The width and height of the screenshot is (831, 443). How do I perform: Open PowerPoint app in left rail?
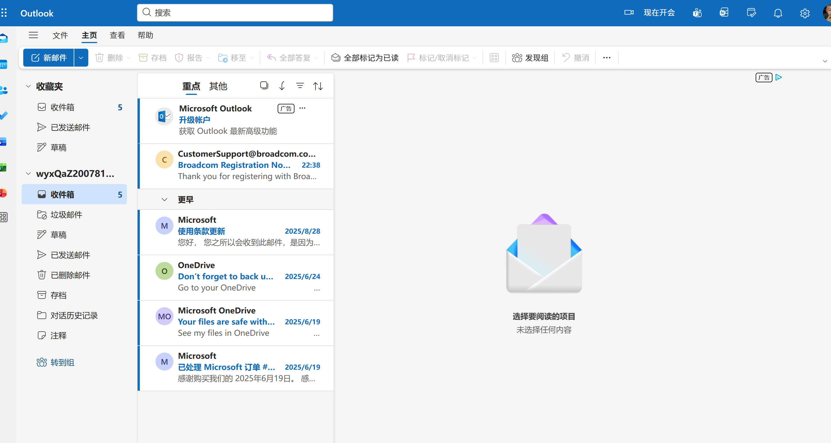(4, 193)
